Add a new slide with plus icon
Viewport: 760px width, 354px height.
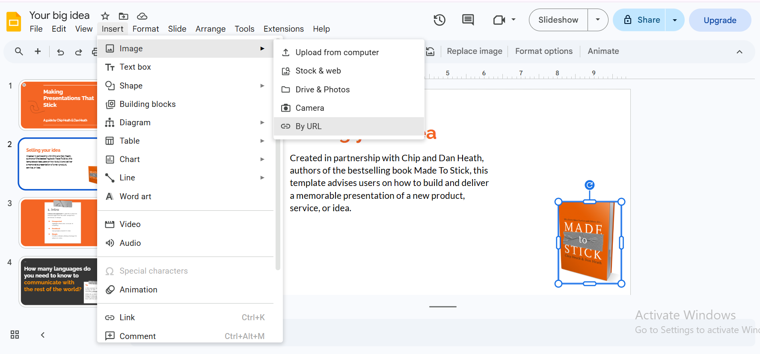tap(38, 51)
